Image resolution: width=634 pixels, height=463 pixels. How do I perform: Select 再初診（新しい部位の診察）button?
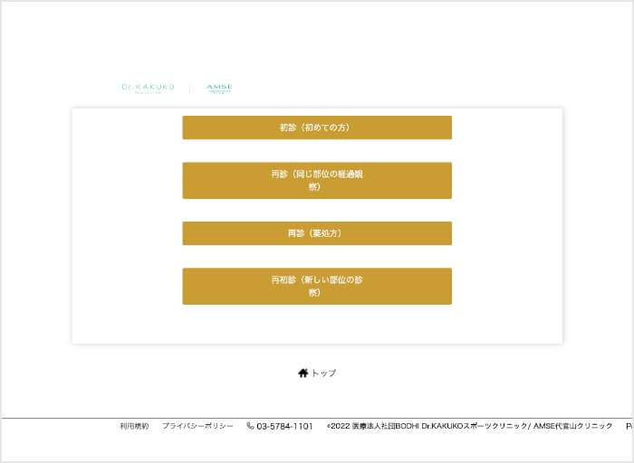pyautogui.click(x=317, y=286)
